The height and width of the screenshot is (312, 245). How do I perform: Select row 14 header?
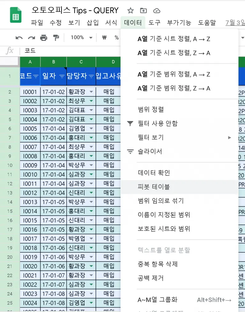coord(10,202)
